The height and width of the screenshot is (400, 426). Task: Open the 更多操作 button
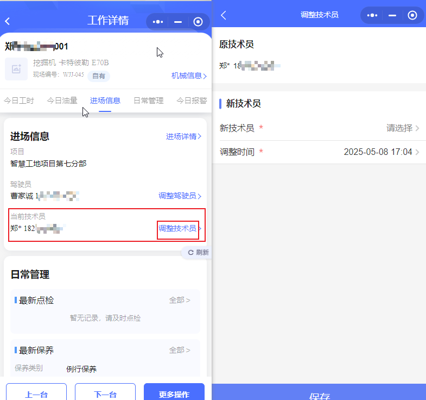coord(174,392)
